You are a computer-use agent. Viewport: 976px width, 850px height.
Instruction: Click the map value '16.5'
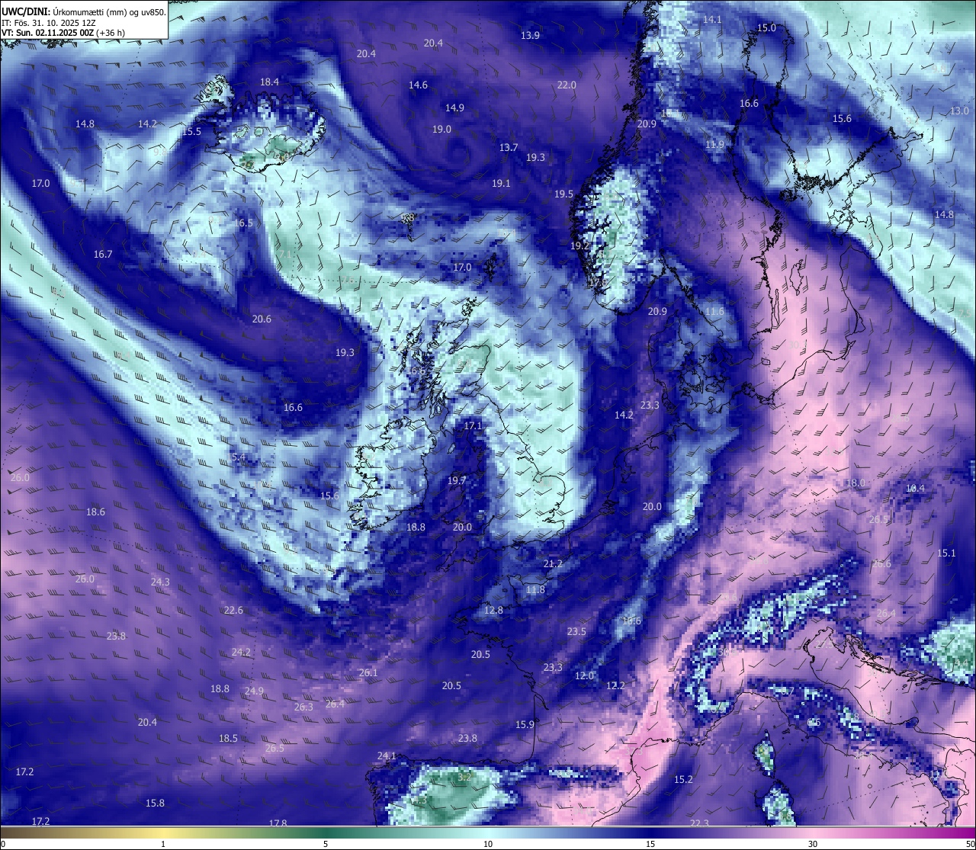pyautogui.click(x=243, y=223)
